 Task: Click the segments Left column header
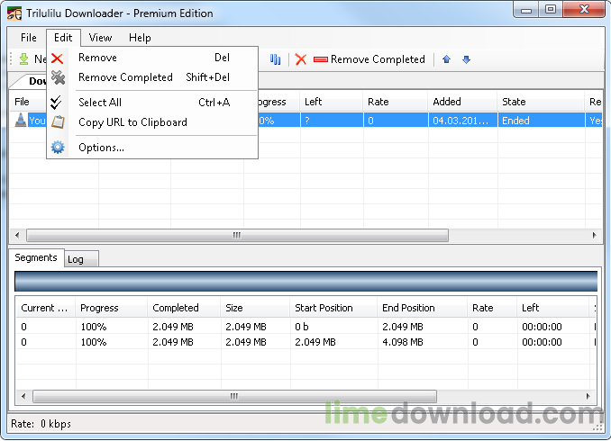[x=552, y=308]
